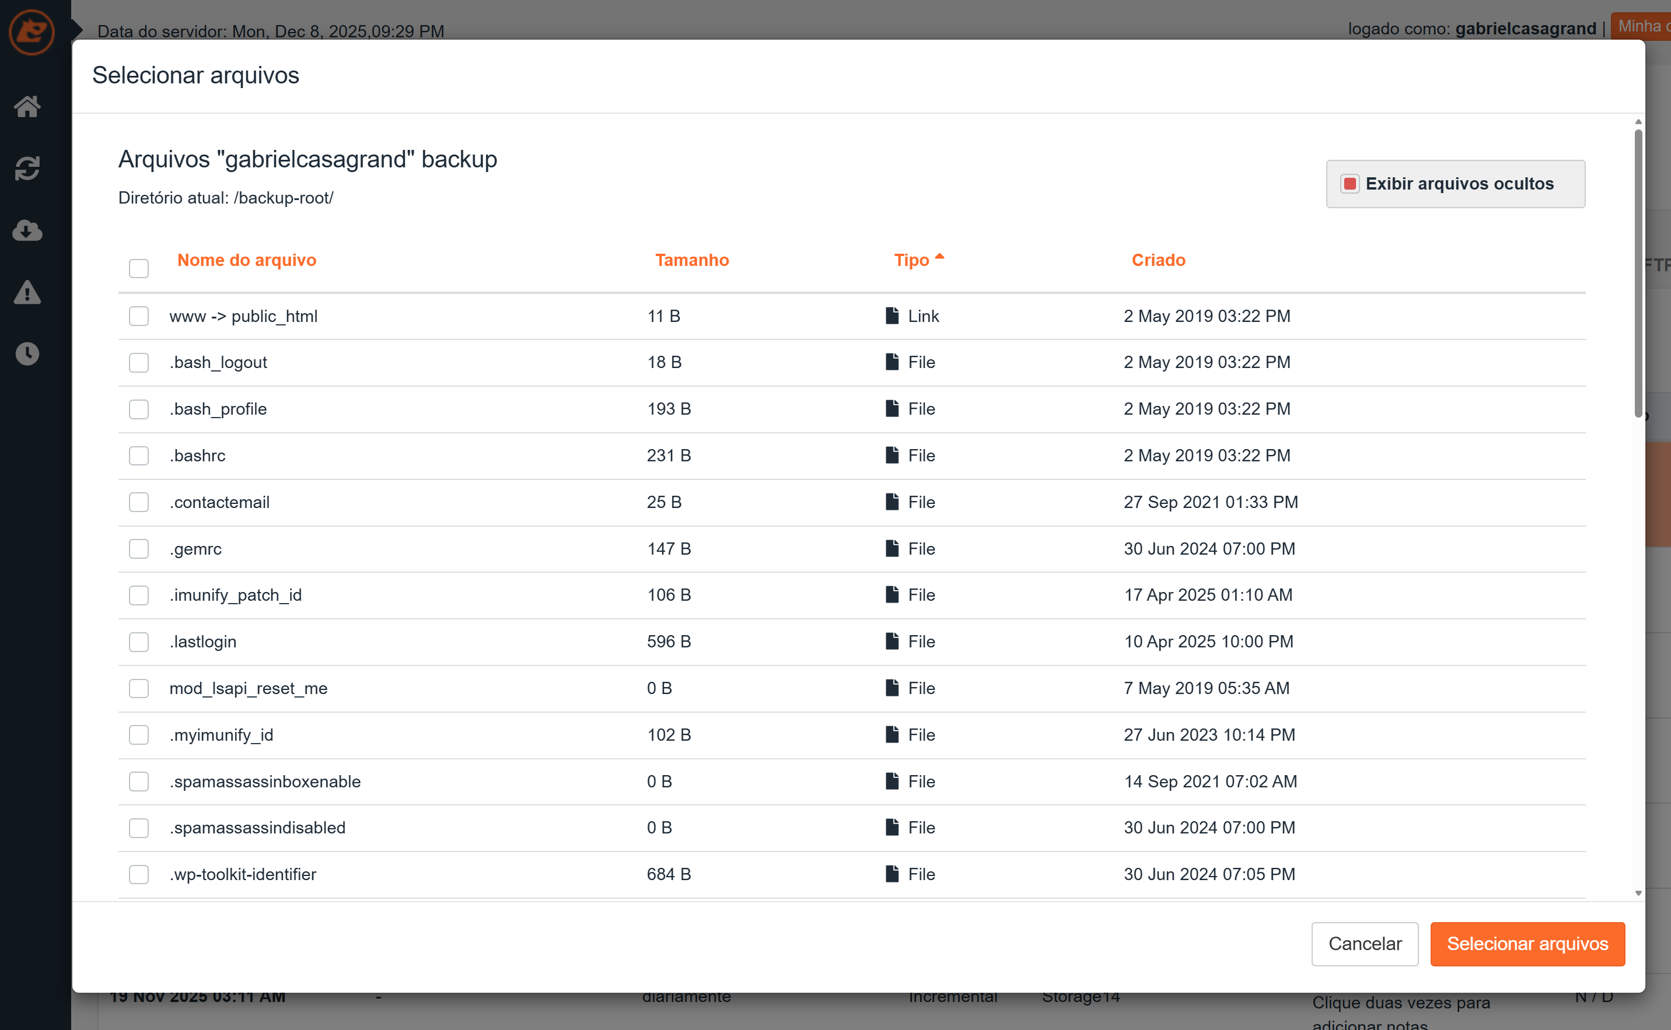Click the JetBackup logo icon

tap(32, 32)
